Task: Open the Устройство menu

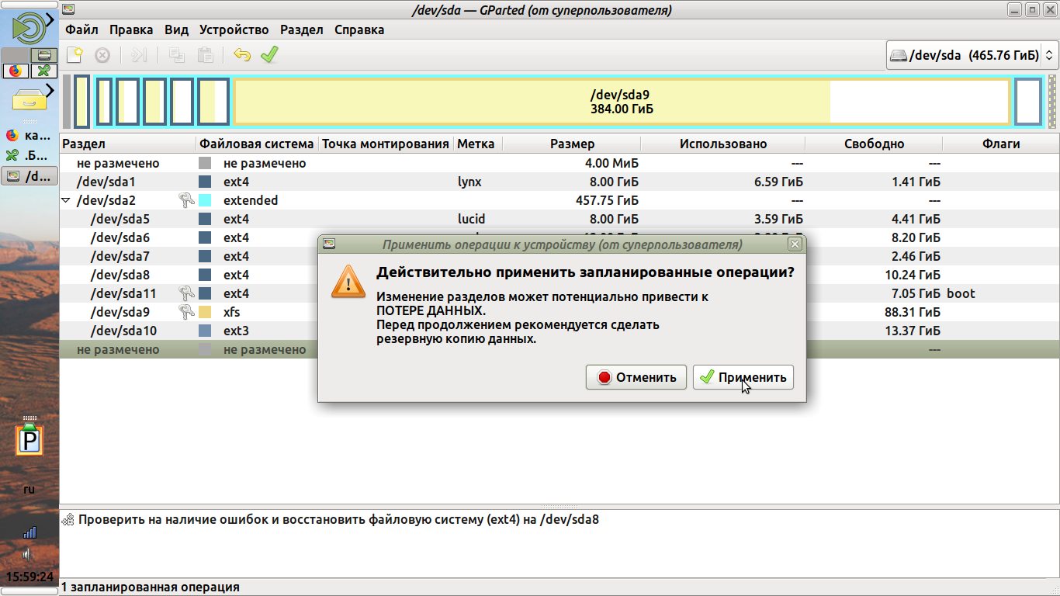Action: (x=234, y=30)
